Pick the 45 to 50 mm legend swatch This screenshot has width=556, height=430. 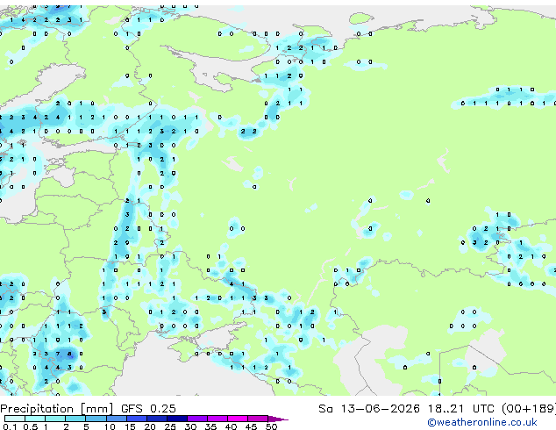coord(258,419)
